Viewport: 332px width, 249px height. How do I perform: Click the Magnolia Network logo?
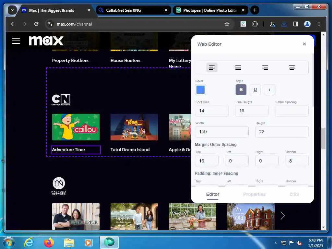click(59, 186)
